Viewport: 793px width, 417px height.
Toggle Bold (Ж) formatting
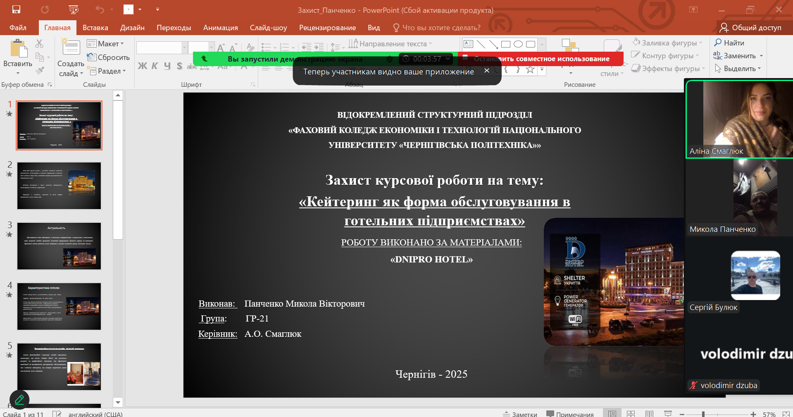pos(142,66)
